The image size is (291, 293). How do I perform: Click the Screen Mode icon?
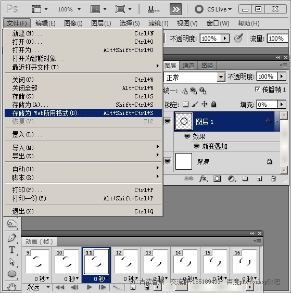coord(120,9)
